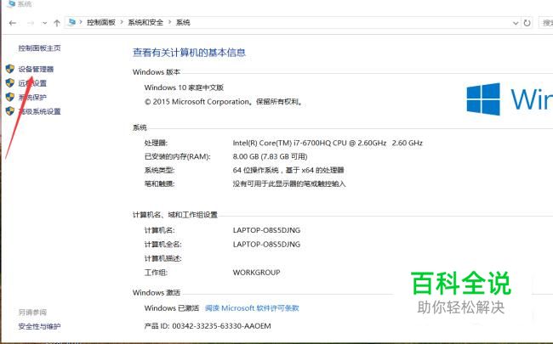The image size is (553, 344).
Task: Click the 另请参阅 label
Action: tap(32, 313)
